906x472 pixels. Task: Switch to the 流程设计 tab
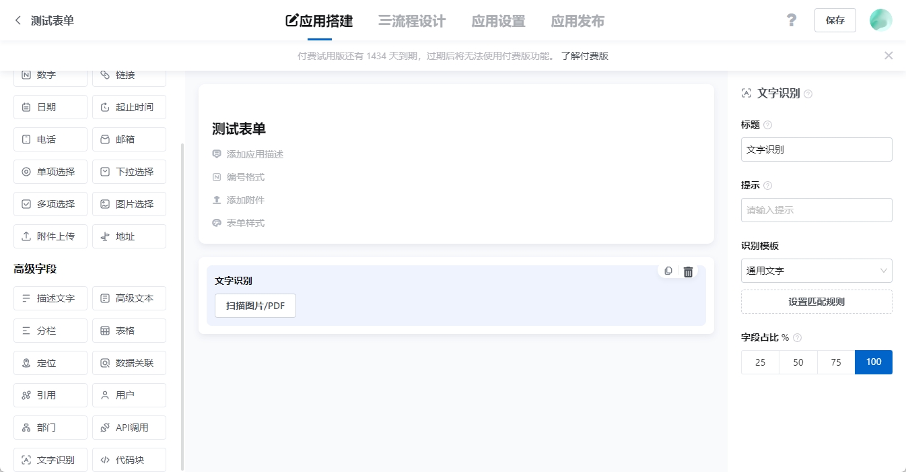pyautogui.click(x=411, y=21)
